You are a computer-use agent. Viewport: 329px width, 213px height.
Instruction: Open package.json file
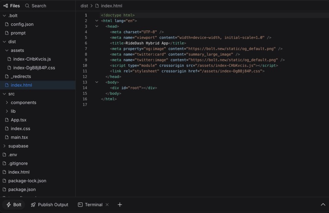pos(38,189)
